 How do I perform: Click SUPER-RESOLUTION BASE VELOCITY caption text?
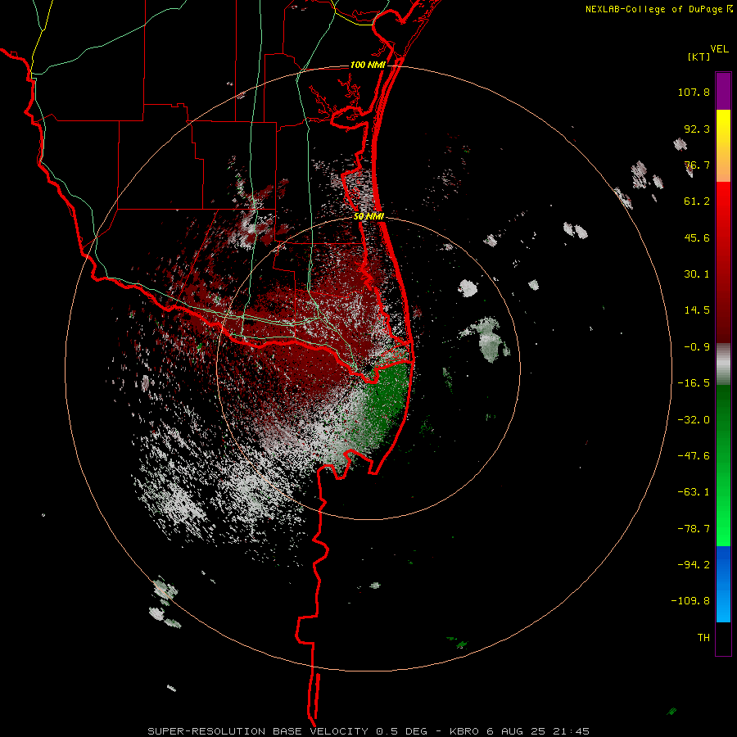(258, 731)
